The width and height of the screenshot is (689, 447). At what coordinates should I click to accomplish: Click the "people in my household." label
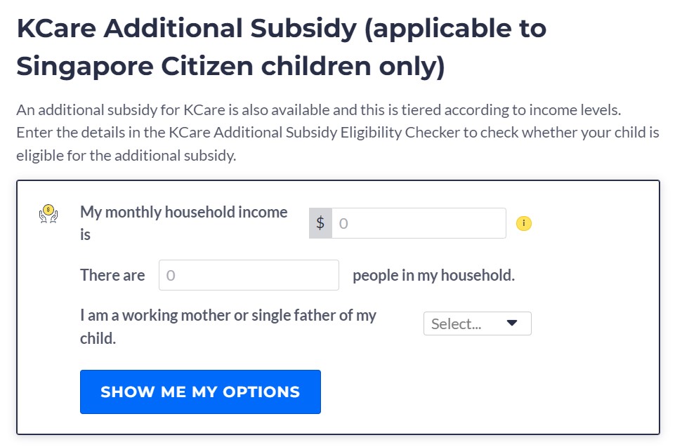point(433,275)
